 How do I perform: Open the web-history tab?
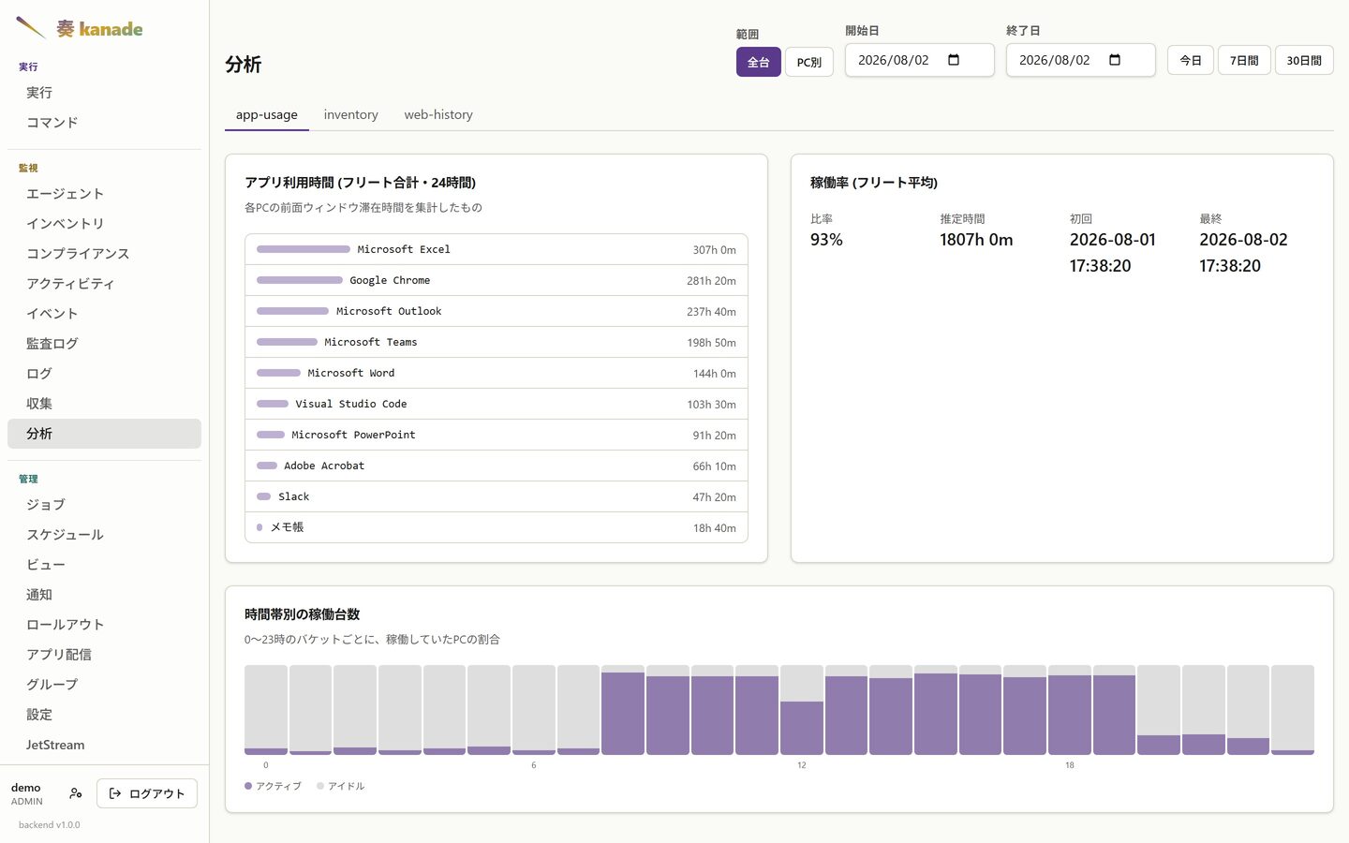coord(438,114)
